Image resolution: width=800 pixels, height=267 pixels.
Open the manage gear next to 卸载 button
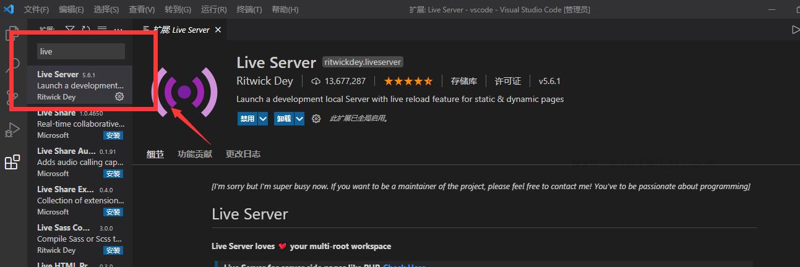pyautogui.click(x=316, y=119)
